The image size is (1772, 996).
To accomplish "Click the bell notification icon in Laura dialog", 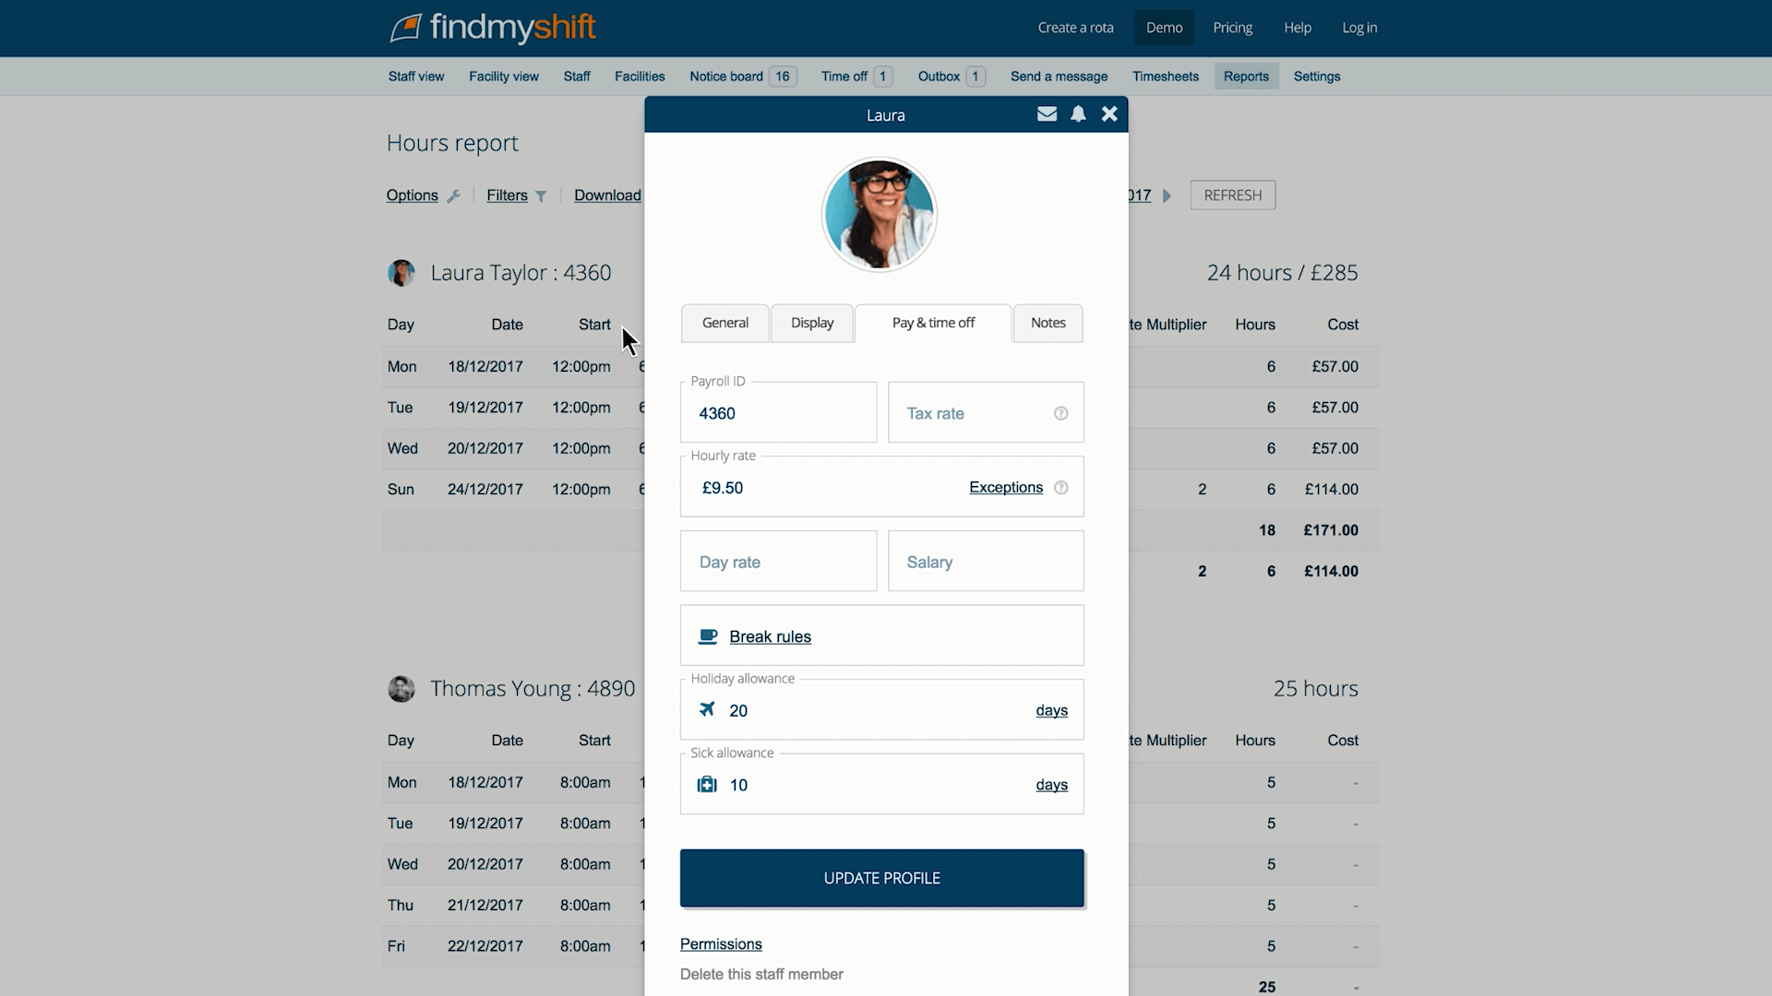I will click(1078, 113).
